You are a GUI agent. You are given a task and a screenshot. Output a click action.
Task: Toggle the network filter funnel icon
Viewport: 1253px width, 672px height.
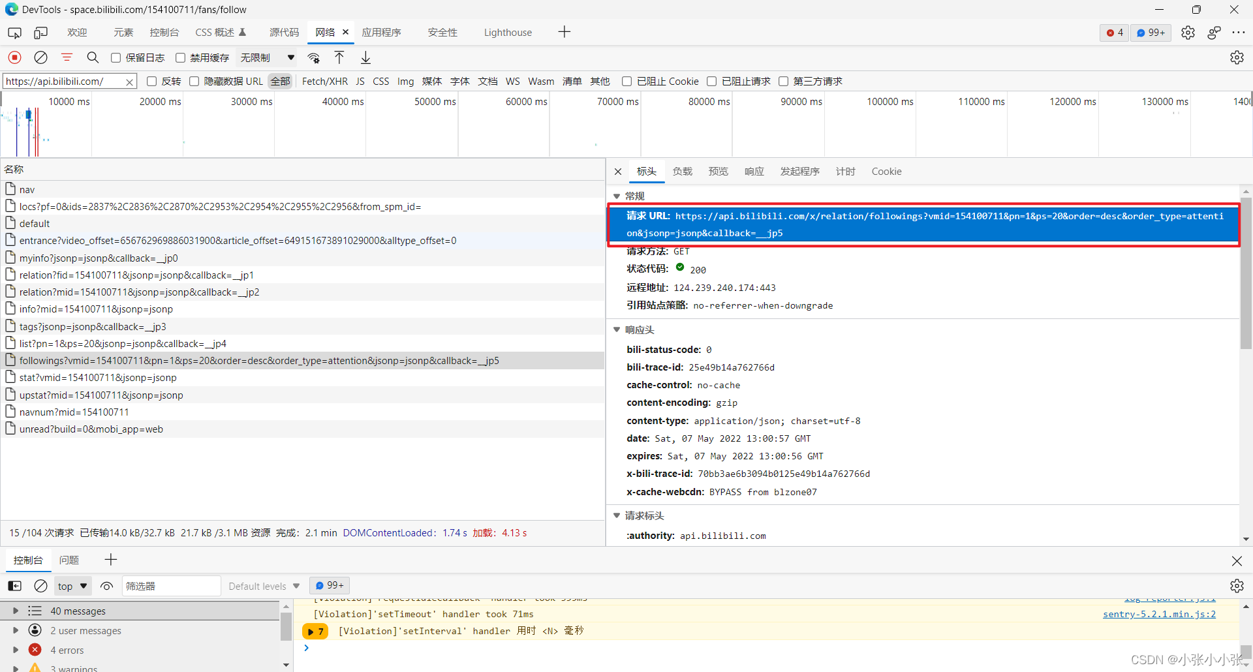pyautogui.click(x=67, y=57)
